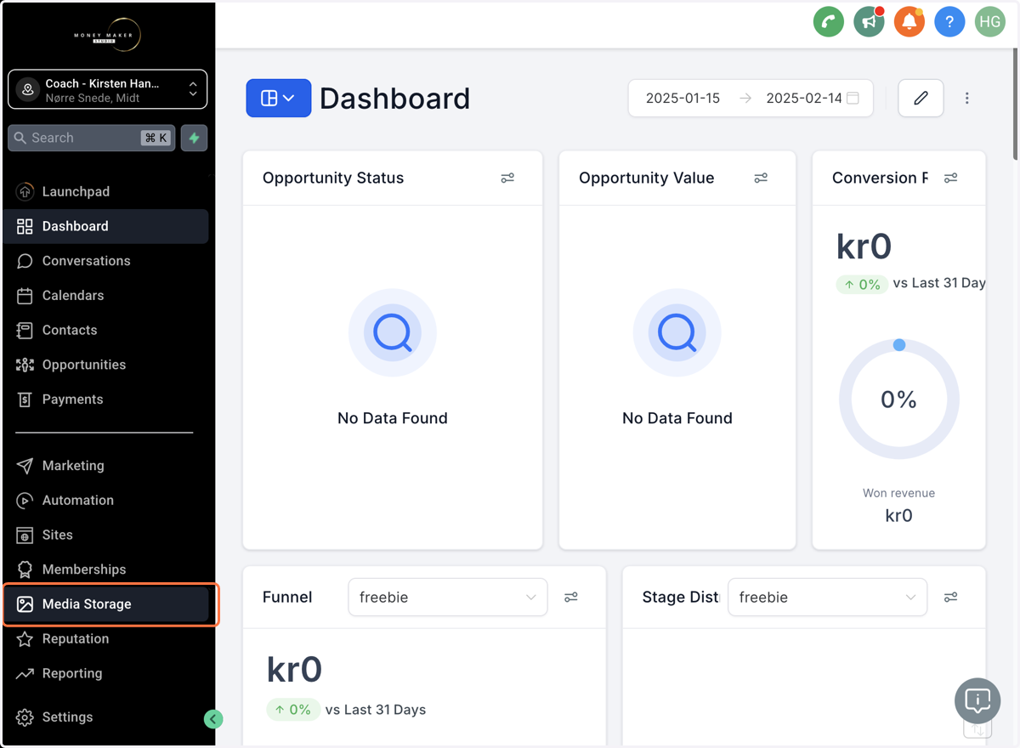
Task: Open Memberships in the sidebar
Action: (106, 569)
